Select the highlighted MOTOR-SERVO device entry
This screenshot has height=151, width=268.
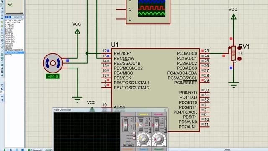tap(15, 52)
